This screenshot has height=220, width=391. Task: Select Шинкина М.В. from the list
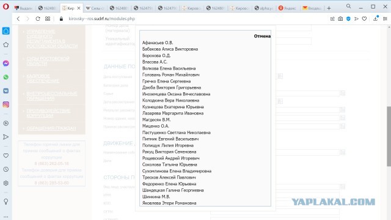click(x=156, y=197)
